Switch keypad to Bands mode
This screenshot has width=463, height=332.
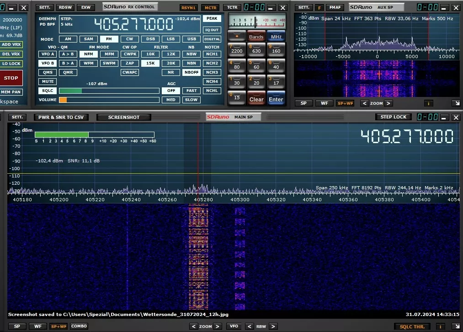click(x=256, y=36)
